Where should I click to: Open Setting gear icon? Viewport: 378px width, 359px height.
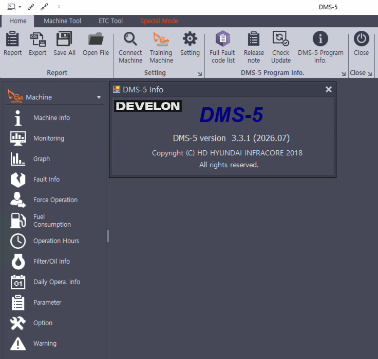click(190, 38)
